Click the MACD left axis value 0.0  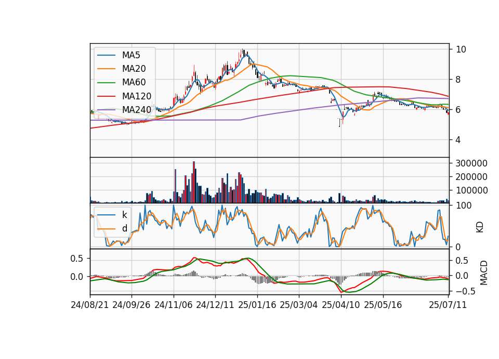click(x=77, y=277)
